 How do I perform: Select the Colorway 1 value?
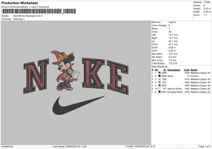[x=19, y=19]
